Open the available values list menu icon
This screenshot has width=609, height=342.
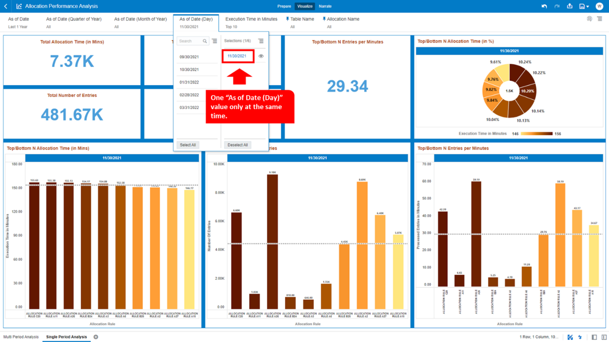point(215,41)
